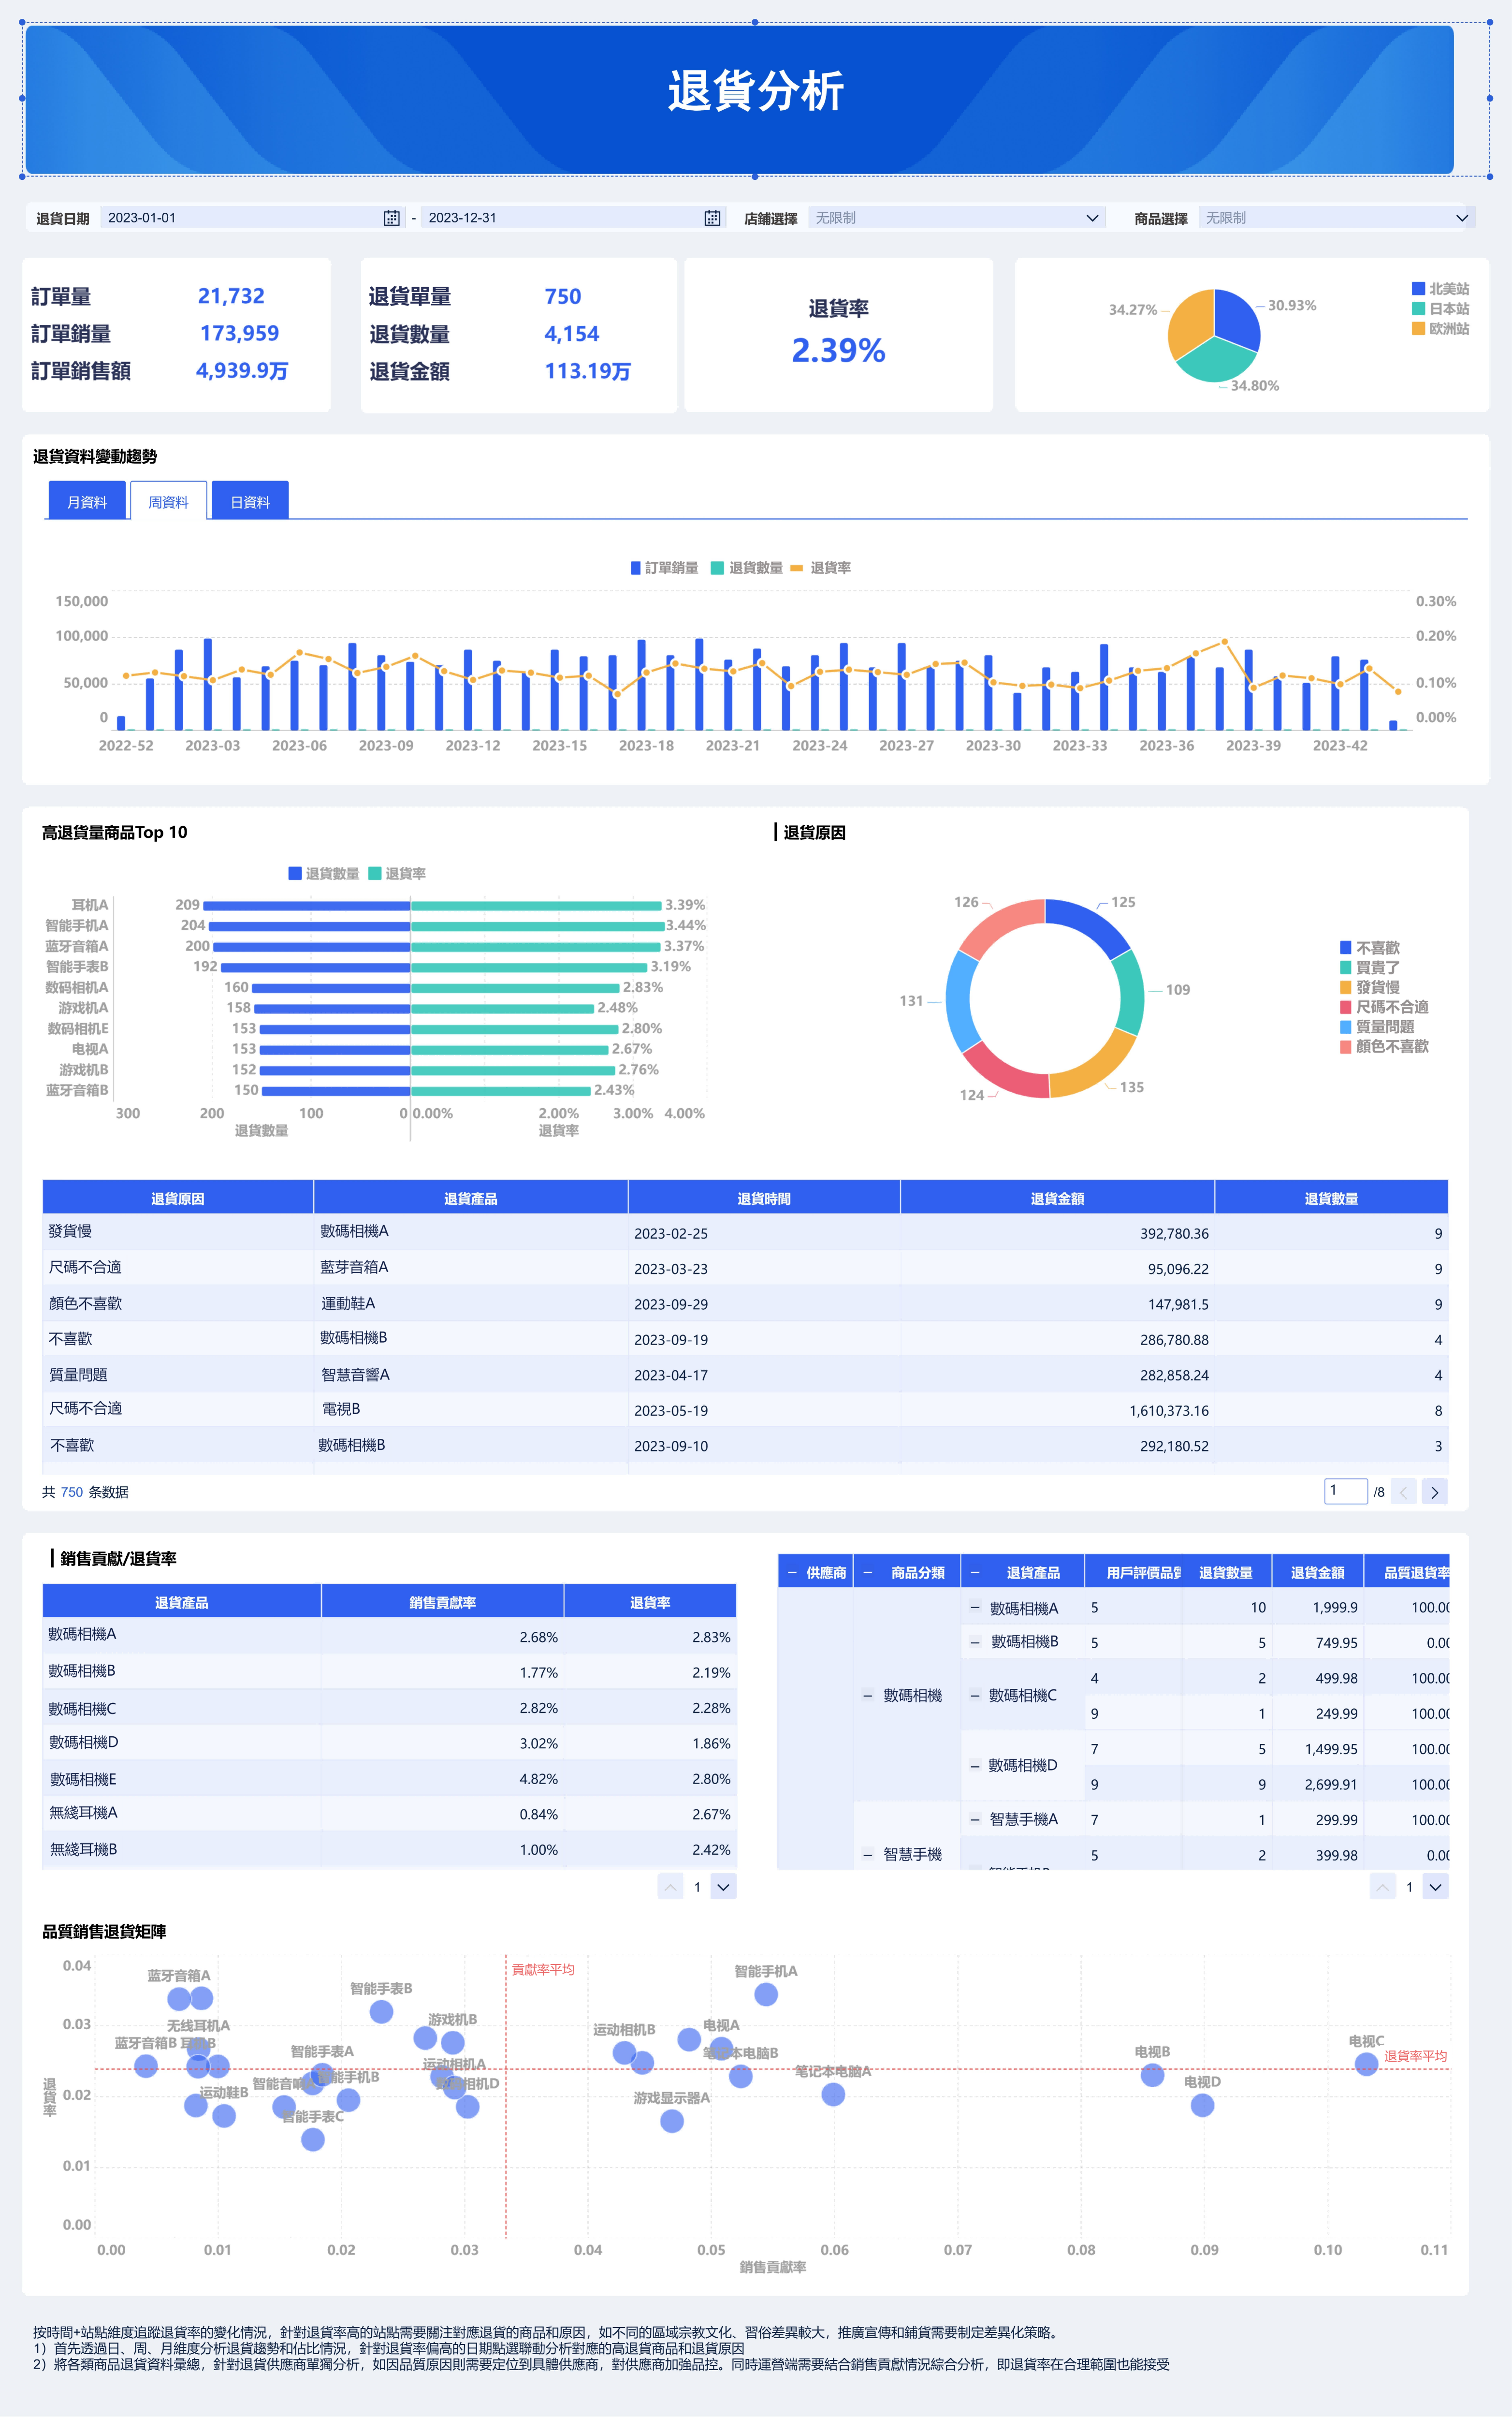
Task: Click 發貨慢 color swatch in donut legend
Action: 1345,987
